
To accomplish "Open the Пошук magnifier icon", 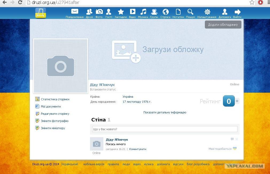I will (x=190, y=12).
